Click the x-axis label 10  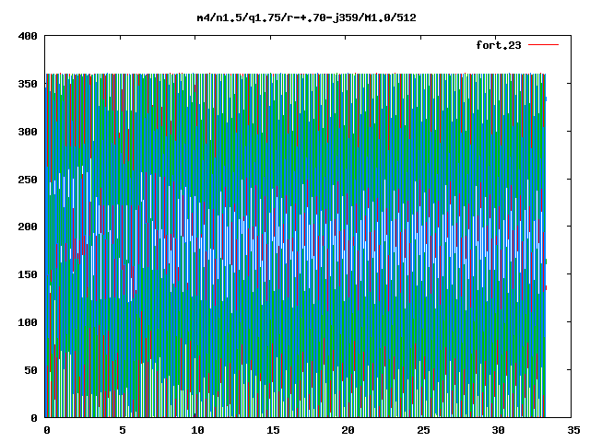[197, 430]
